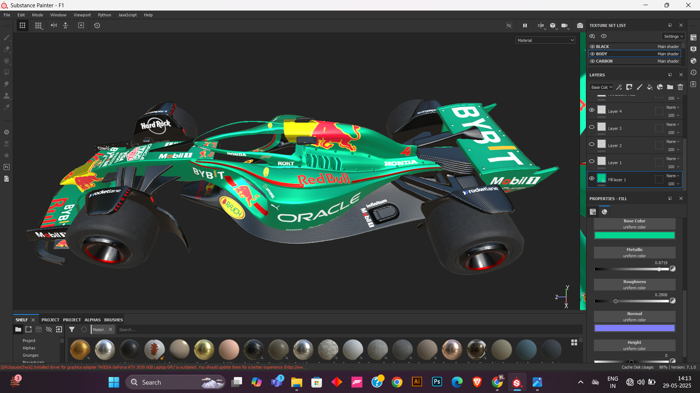Select the Smudge tool

[7, 84]
